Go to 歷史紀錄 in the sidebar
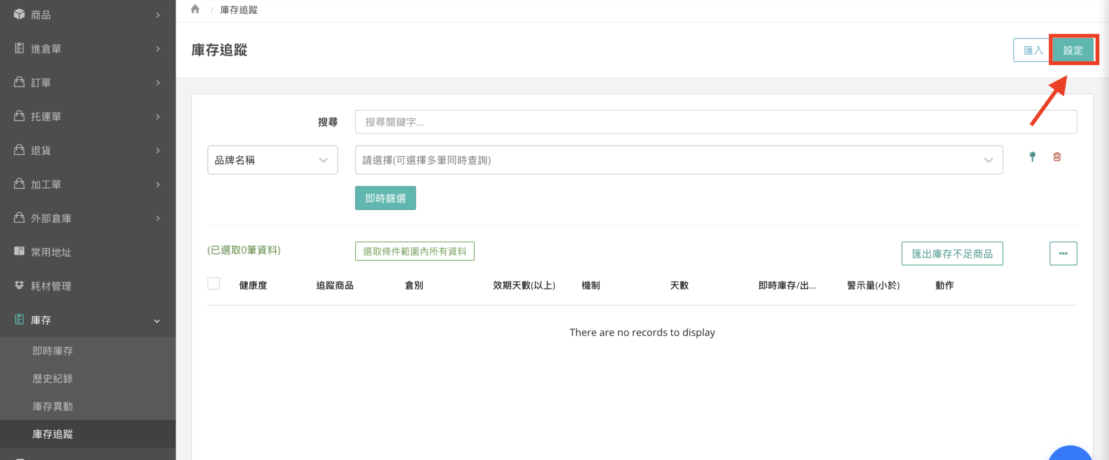1109x460 pixels. [53, 379]
